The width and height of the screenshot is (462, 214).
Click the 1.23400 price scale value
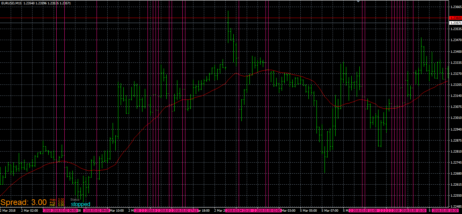[x=456, y=51]
